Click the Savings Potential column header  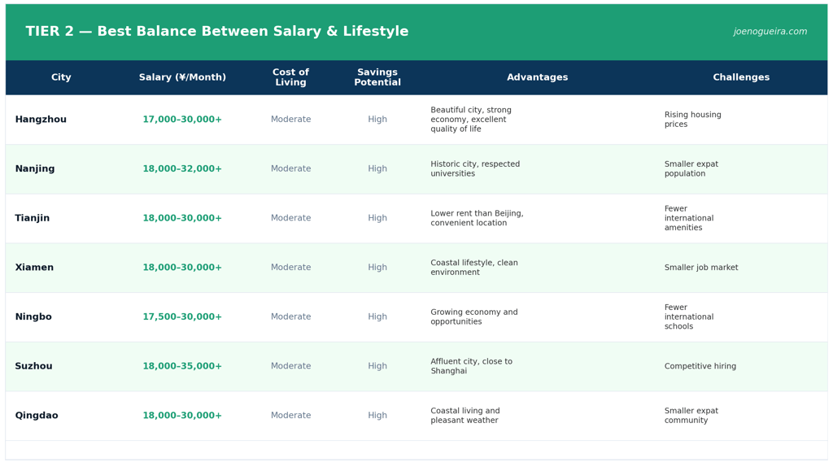(377, 77)
